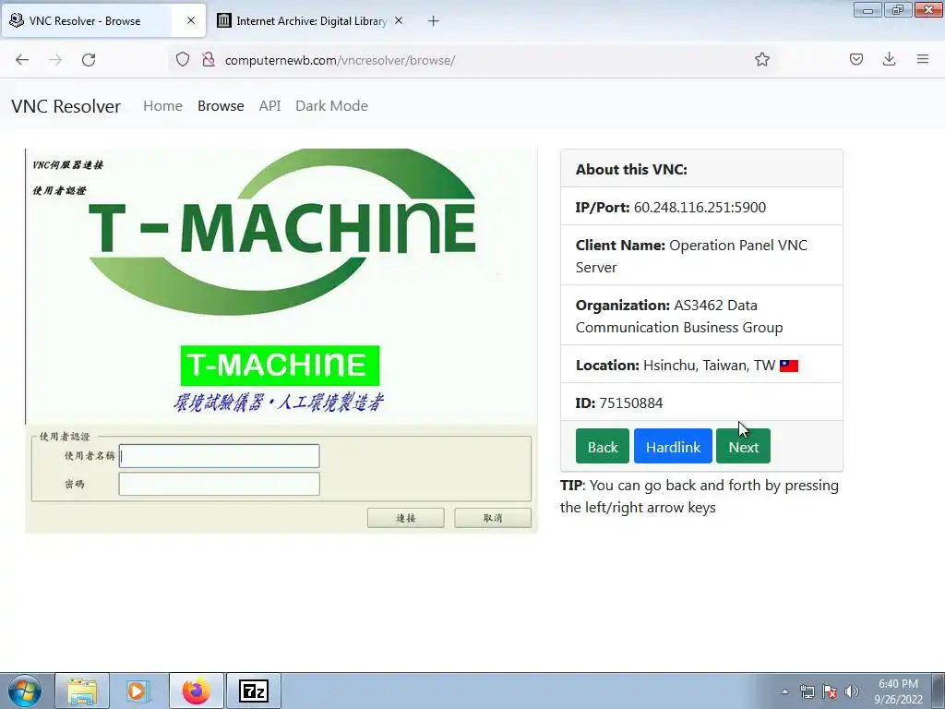Click the Client Name Operation Panel text
Image resolution: width=945 pixels, height=709 pixels.
691,257
